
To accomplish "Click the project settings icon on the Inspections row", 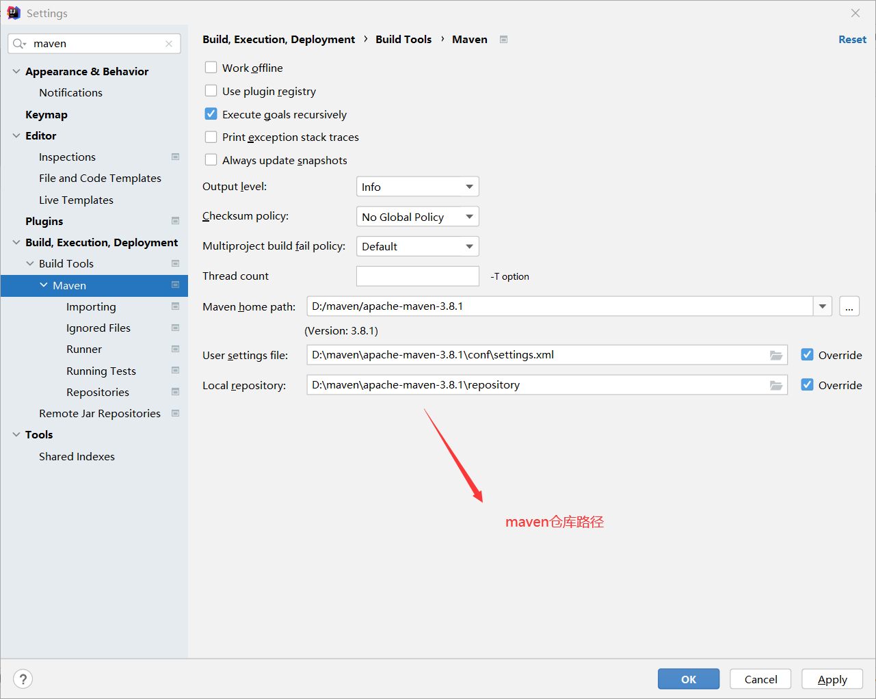I will point(175,157).
